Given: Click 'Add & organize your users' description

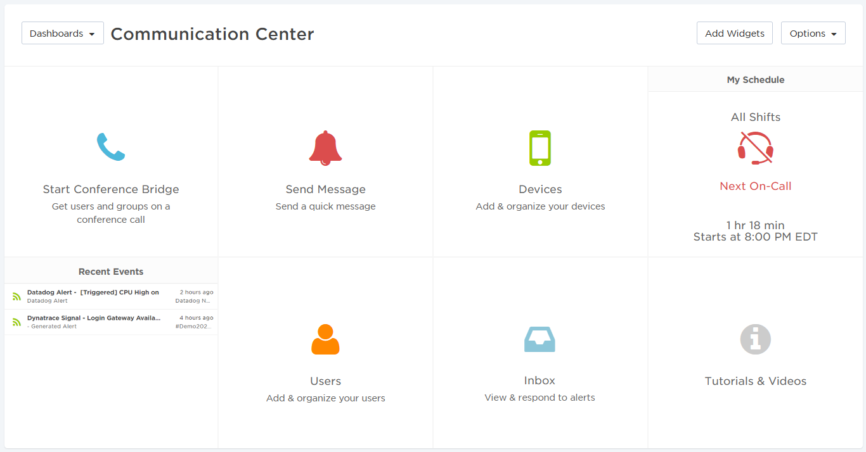Looking at the screenshot, I should pyautogui.click(x=326, y=398).
